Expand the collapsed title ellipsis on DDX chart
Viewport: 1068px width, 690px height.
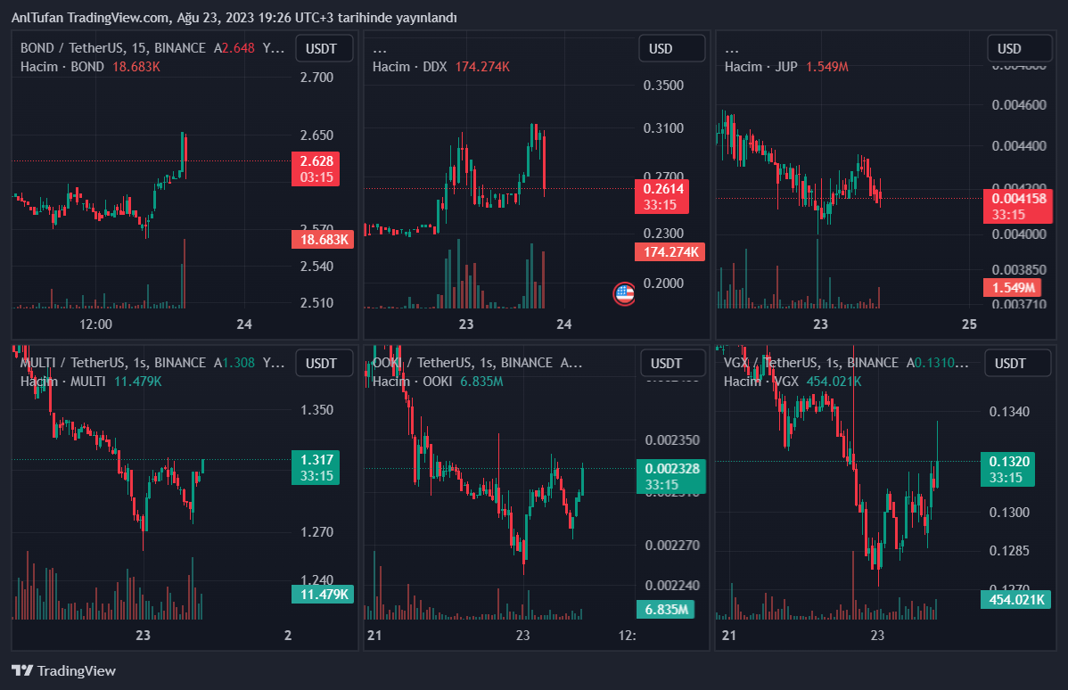(x=380, y=49)
